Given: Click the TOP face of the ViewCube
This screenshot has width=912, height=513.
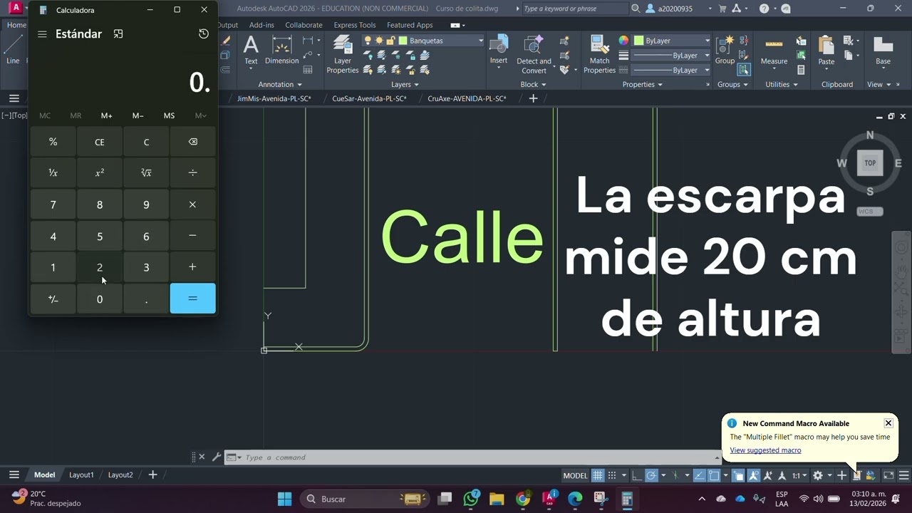Looking at the screenshot, I should point(870,162).
